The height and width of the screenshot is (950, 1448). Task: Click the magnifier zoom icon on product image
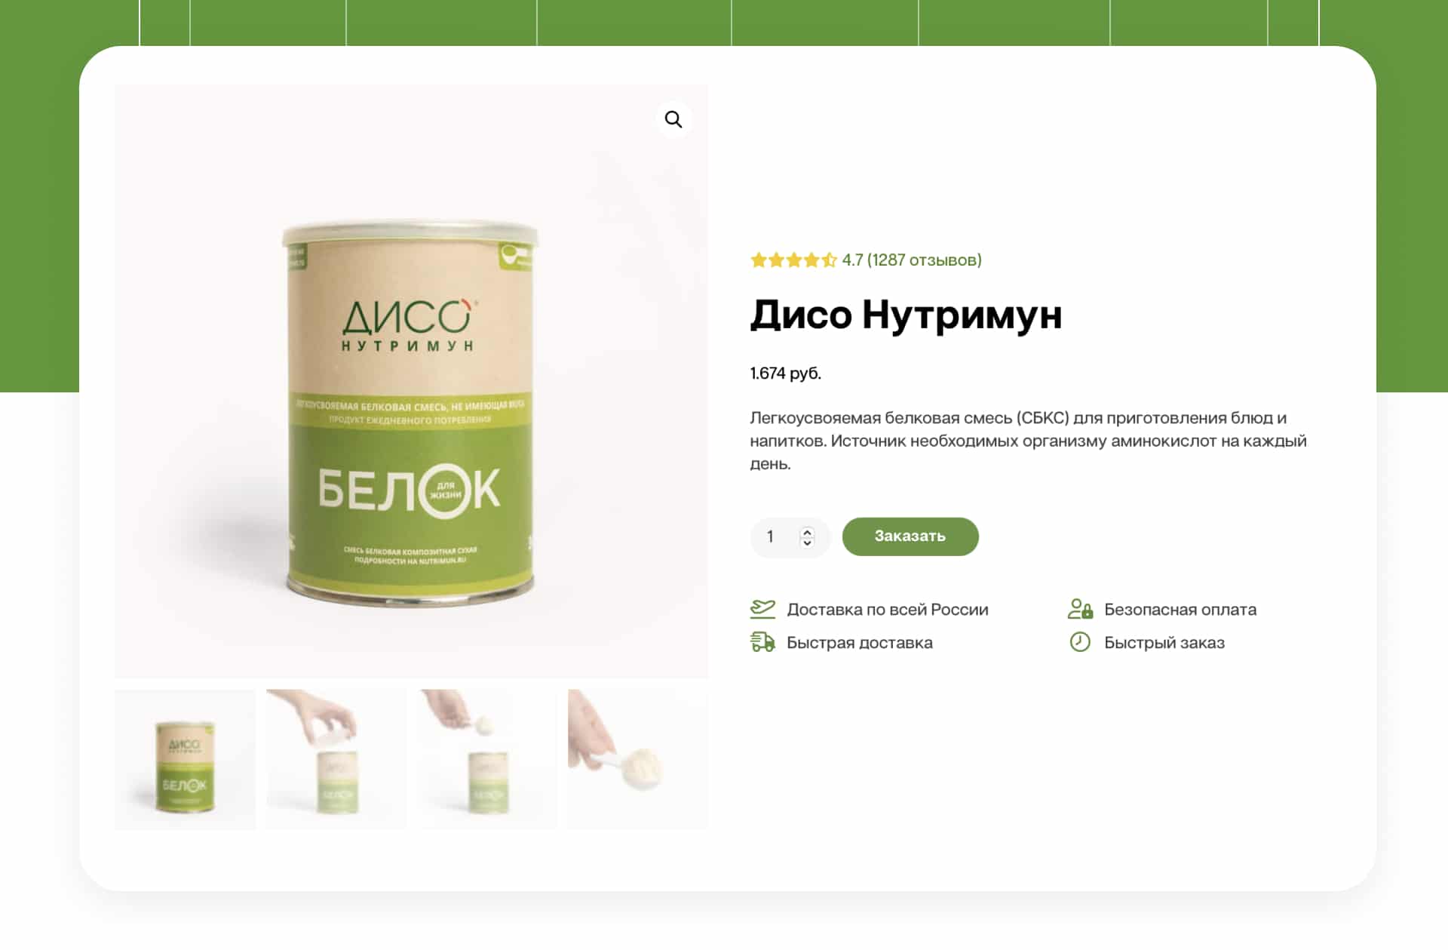pyautogui.click(x=673, y=119)
